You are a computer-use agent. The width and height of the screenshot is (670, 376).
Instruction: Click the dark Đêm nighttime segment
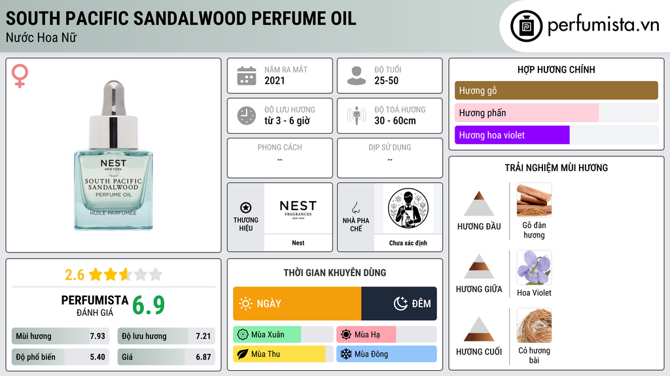pos(399,304)
